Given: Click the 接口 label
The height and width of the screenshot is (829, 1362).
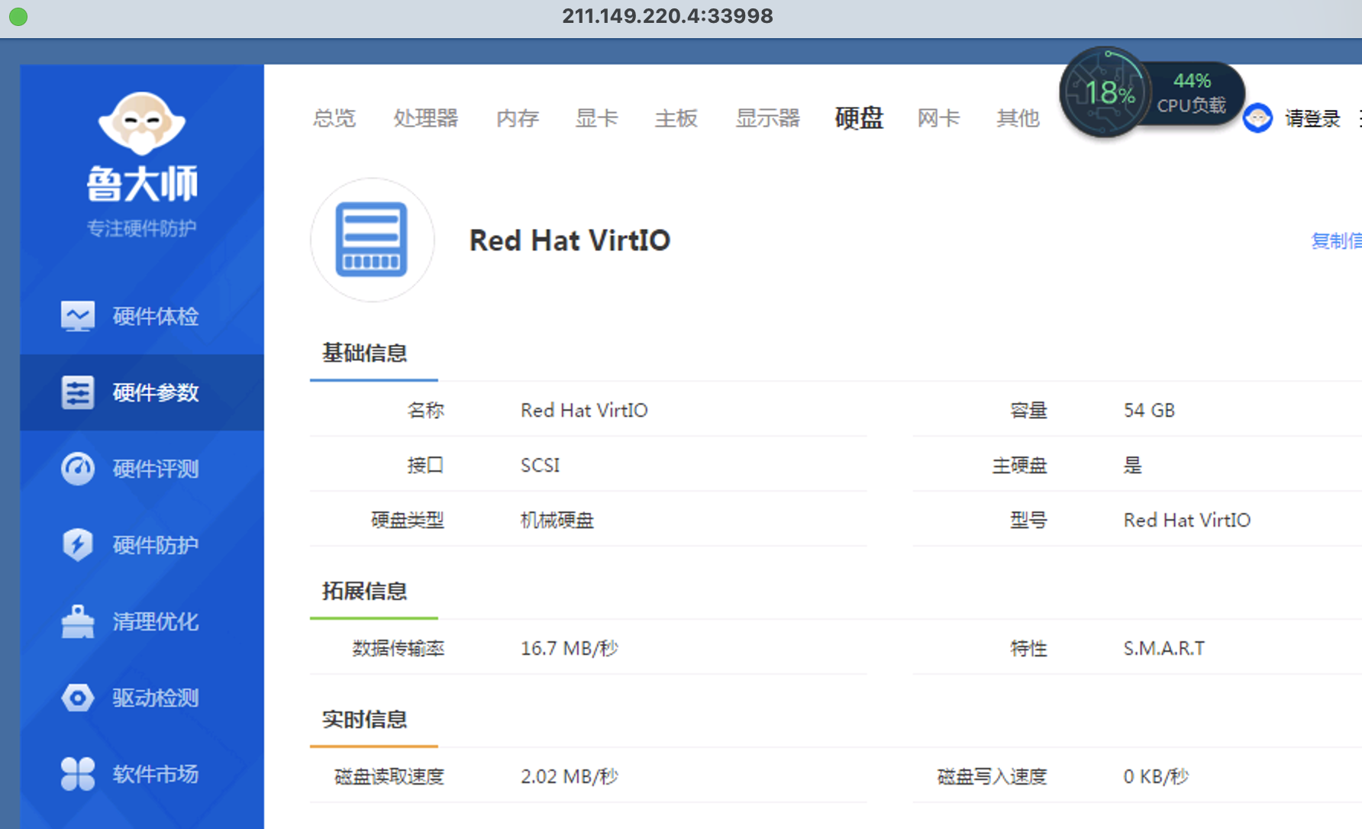Looking at the screenshot, I should point(426,466).
